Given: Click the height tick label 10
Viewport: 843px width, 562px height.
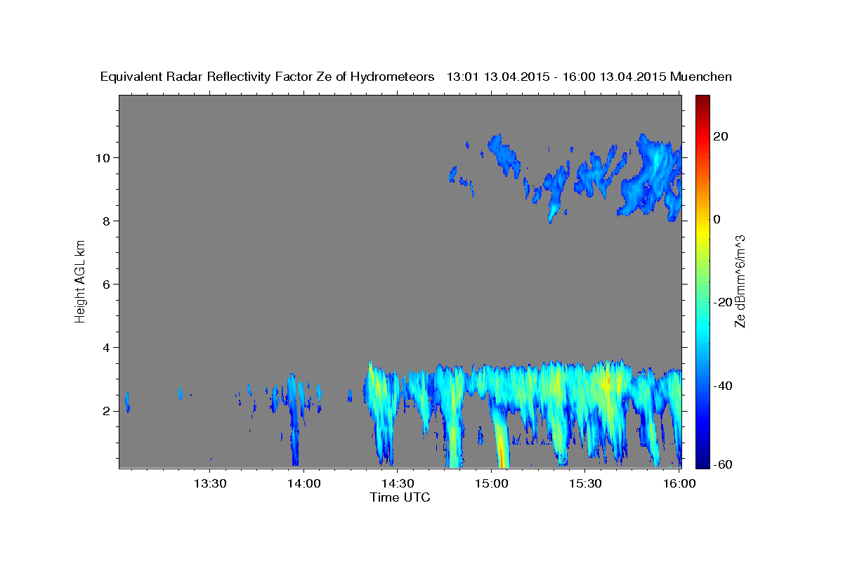Looking at the screenshot, I should pyautogui.click(x=104, y=157).
